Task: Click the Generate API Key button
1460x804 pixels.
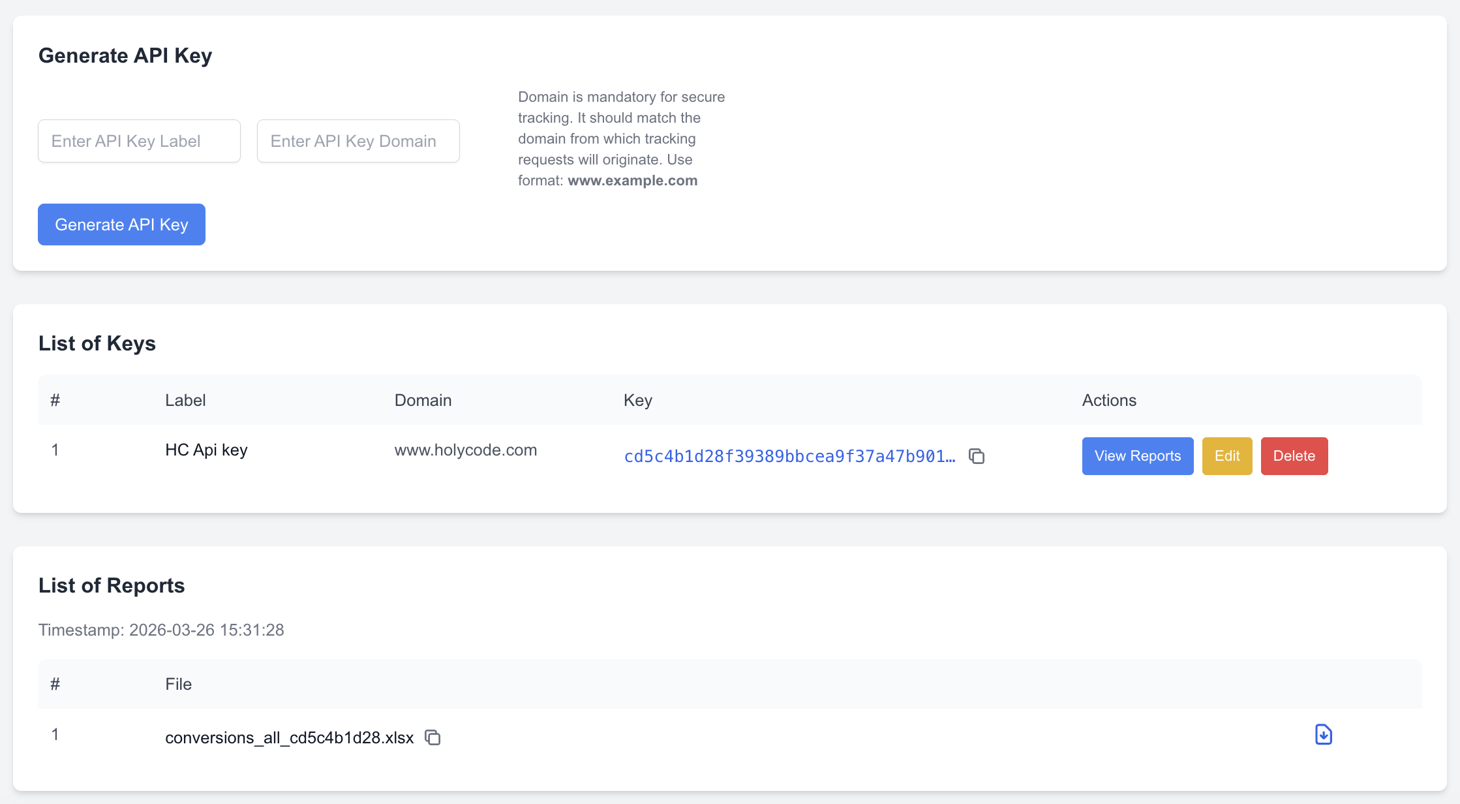Action: (121, 224)
